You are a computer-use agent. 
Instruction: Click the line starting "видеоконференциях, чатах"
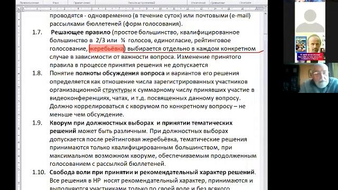(x=145, y=98)
